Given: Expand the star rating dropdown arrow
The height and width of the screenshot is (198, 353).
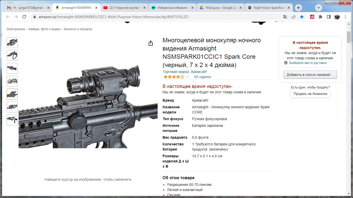Looking at the screenshot, I should 187,77.
